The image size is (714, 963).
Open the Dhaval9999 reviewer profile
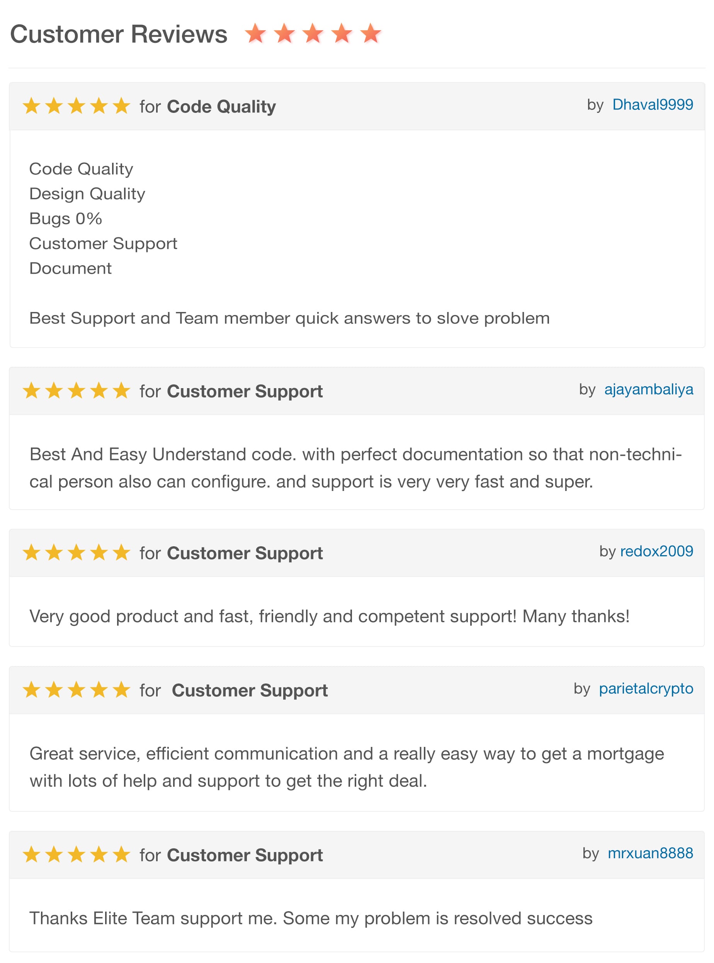click(x=653, y=105)
